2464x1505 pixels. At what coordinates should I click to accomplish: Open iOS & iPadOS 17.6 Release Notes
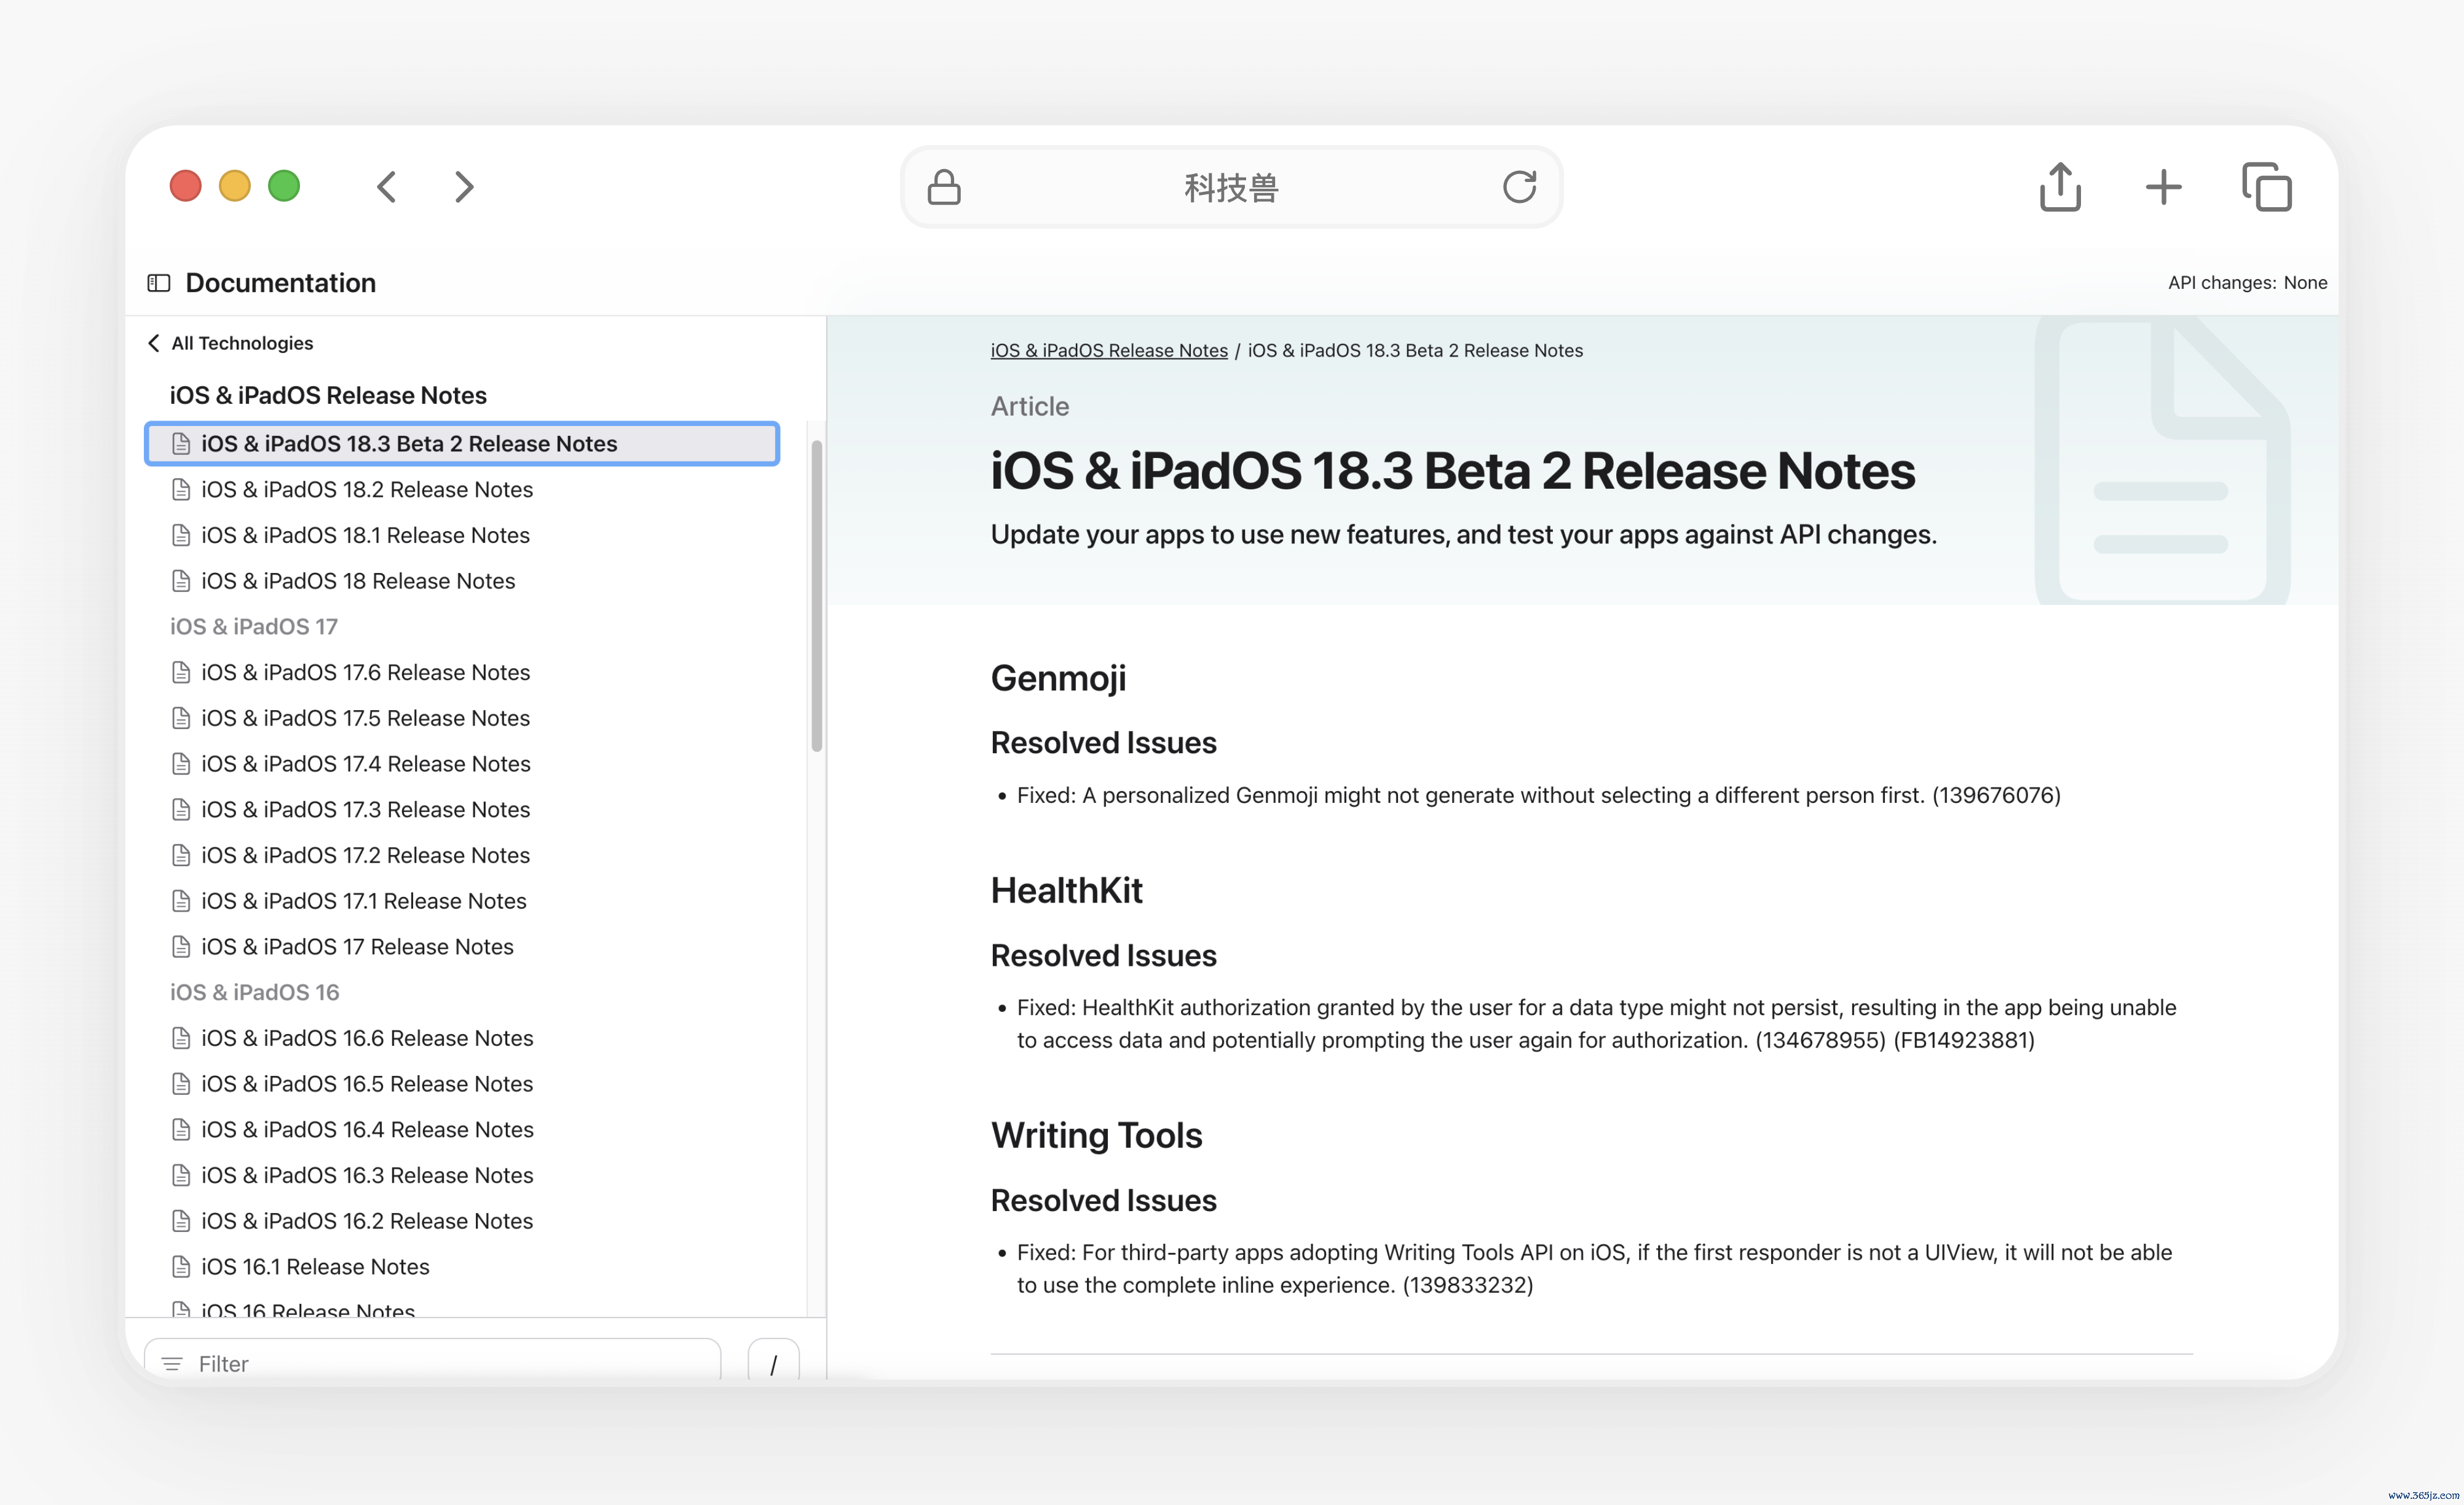[365, 672]
